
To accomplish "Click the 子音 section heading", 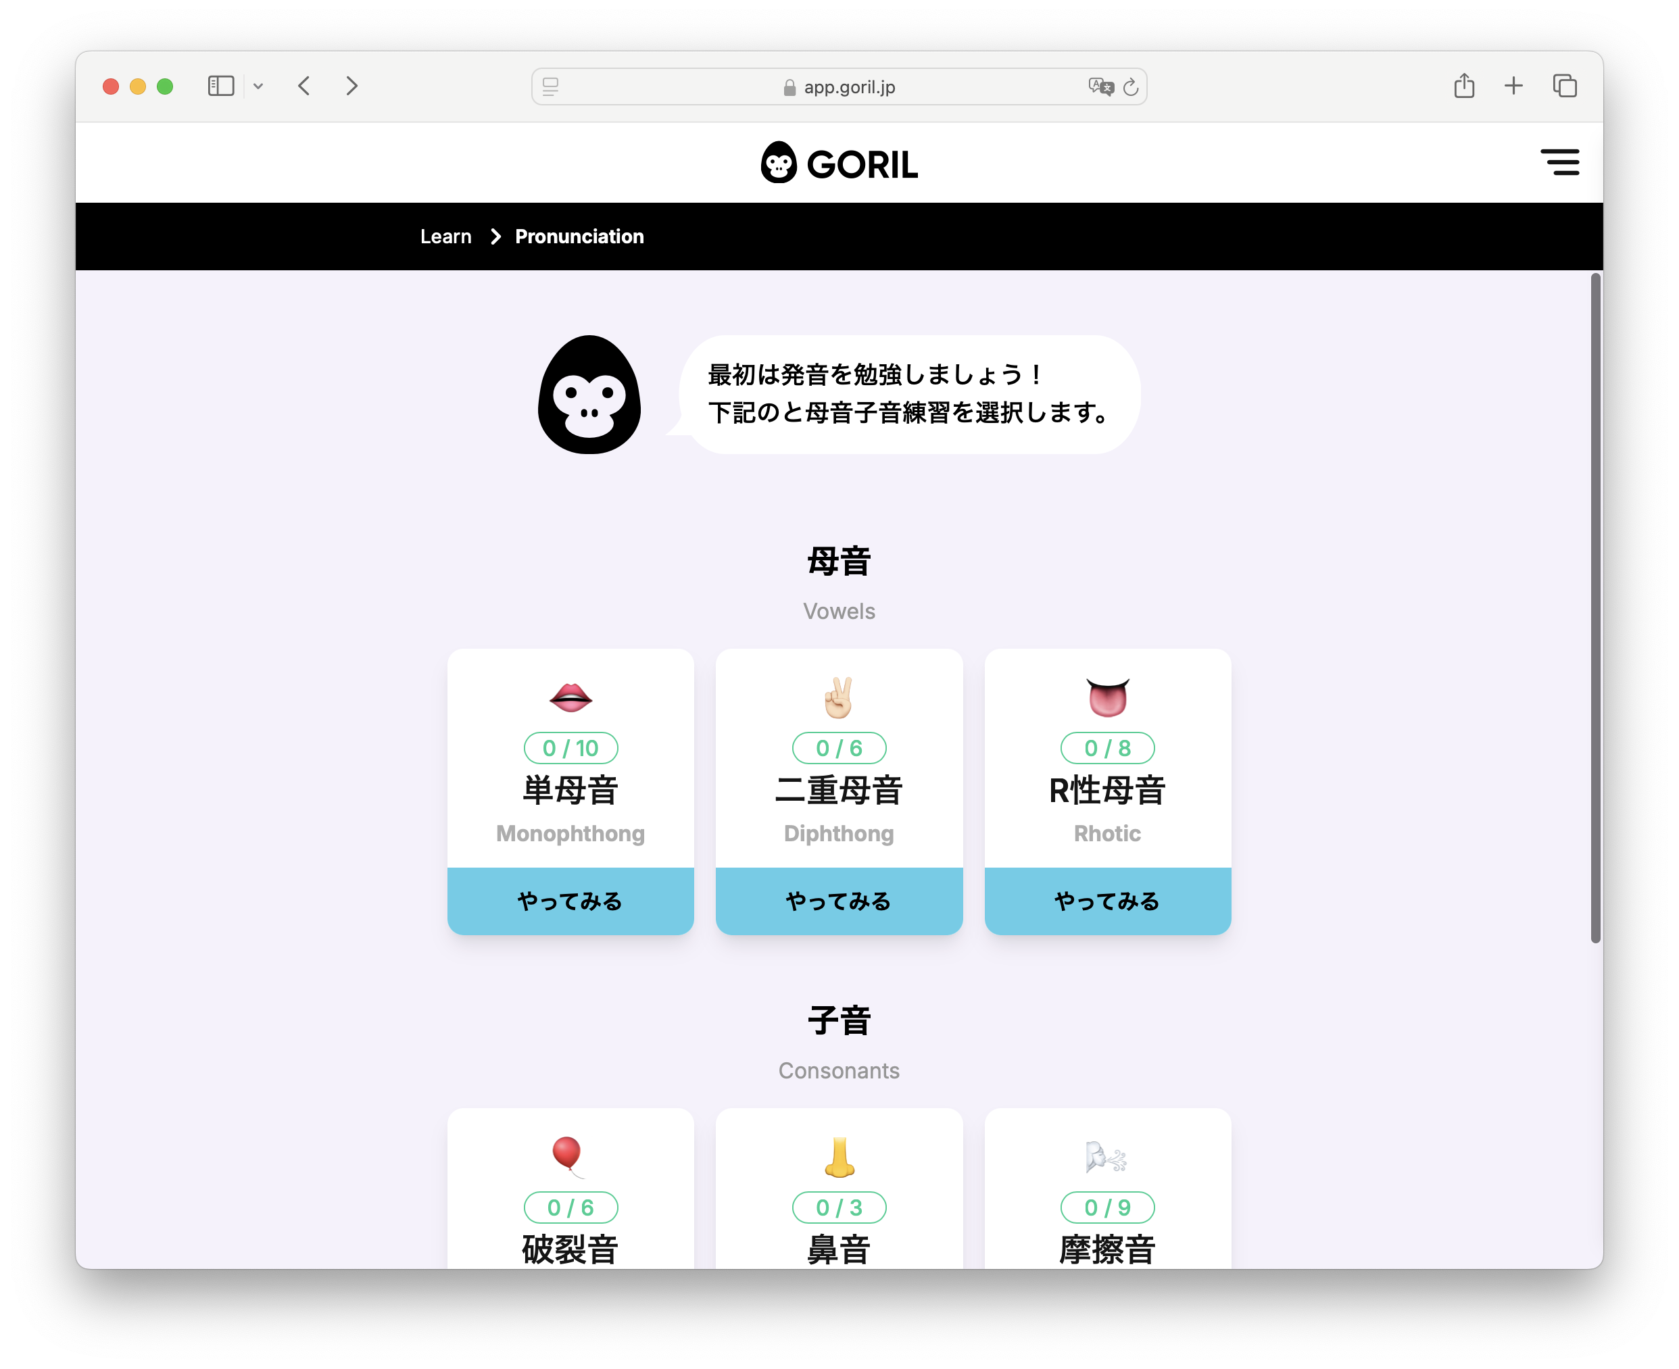I will pyautogui.click(x=839, y=1020).
